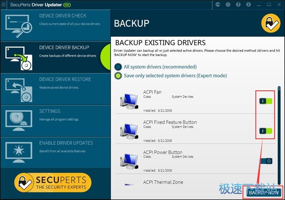Viewport: 285px width, 200px height.
Task: Click the round icon beside the key icon
Action: click(x=228, y=5)
